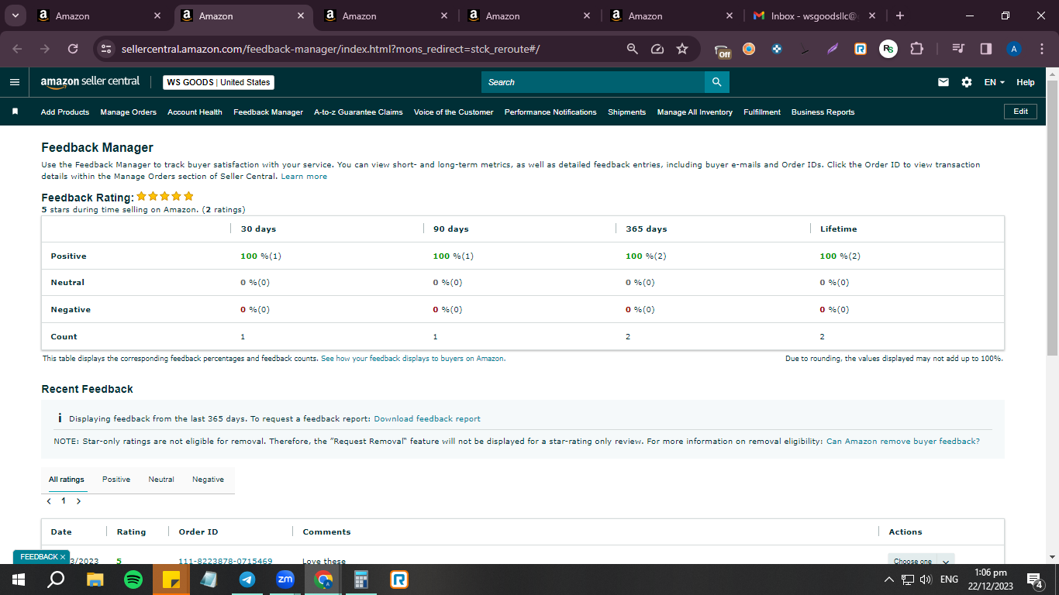Open the buyer messages mail icon
This screenshot has height=595, width=1059.
click(943, 82)
